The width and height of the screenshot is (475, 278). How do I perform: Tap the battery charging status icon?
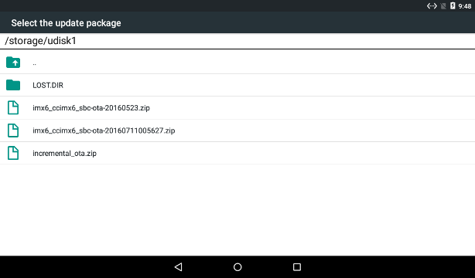pyautogui.click(x=453, y=5)
